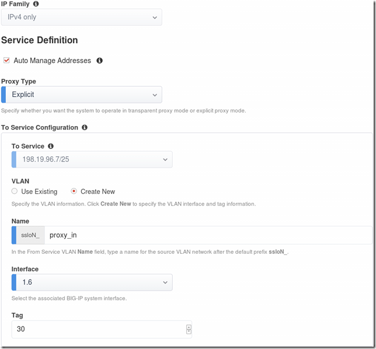Select the Create New VLAN option
Viewport: 376px width, 349px height.
tap(74, 191)
